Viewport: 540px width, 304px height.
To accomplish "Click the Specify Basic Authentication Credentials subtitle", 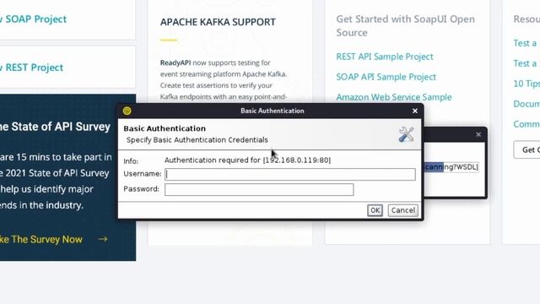I will (x=197, y=140).
